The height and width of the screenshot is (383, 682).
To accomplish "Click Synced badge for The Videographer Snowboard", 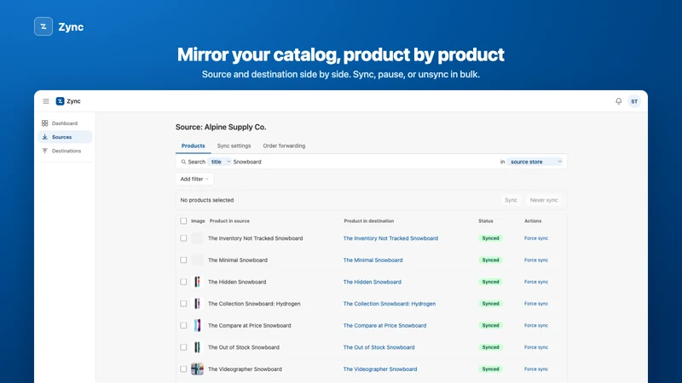I will click(490, 369).
